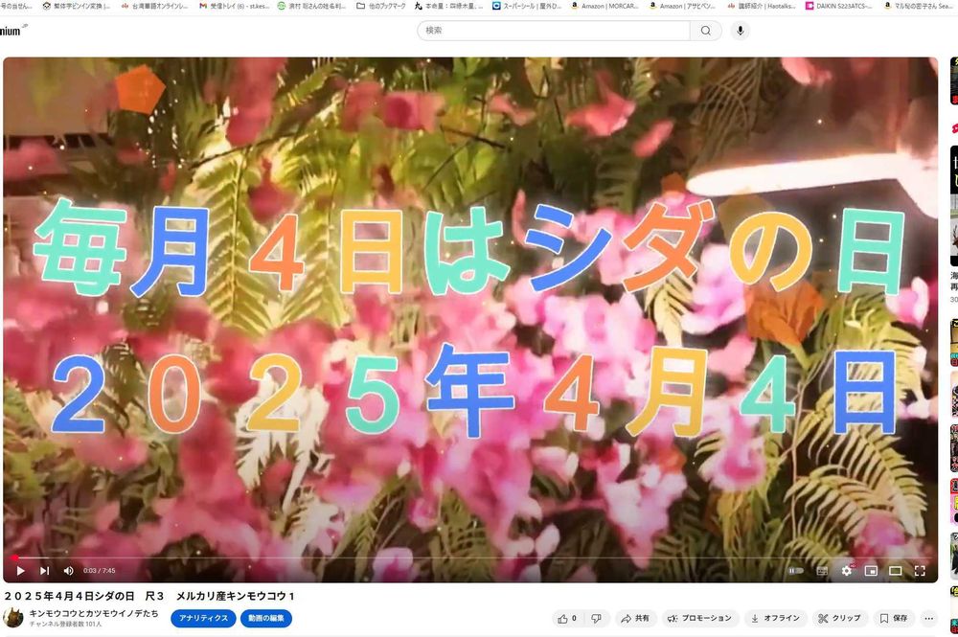The image size is (958, 637).
Task: Toggle the autoplay switch
Action: click(795, 571)
